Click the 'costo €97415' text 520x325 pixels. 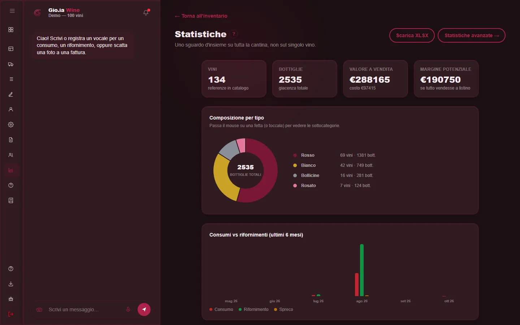click(363, 88)
